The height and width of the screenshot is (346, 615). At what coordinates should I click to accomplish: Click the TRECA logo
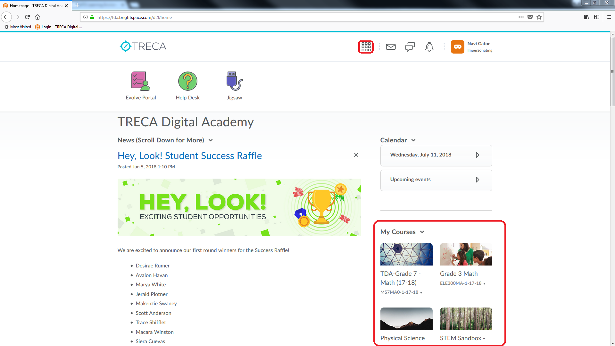pyautogui.click(x=143, y=46)
